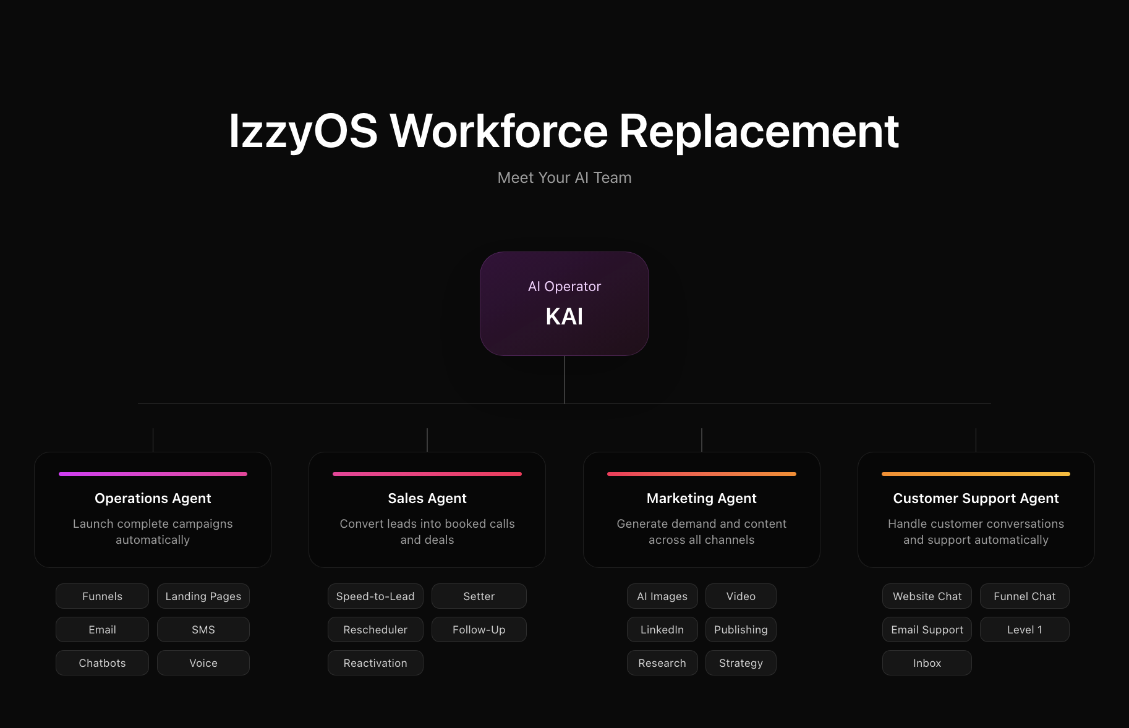Select the Speed-to-Lead capability
Viewport: 1129px width, 728px height.
tap(375, 596)
